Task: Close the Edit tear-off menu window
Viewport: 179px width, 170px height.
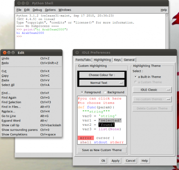Action: click(4, 53)
